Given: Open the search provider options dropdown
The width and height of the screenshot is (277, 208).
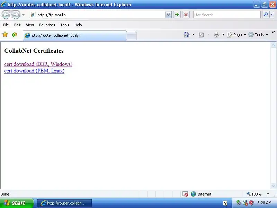Looking at the screenshot, I should coord(272,15).
